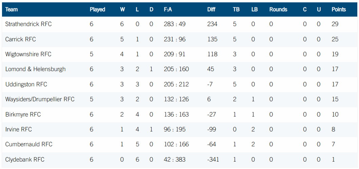This screenshot has height=169, width=359.
Task: Open Irvine RFC team entry
Action: (x=18, y=129)
